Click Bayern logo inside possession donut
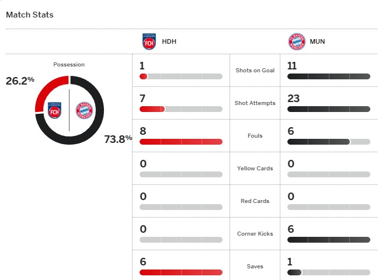This screenshot has width=382, height=280. [x=85, y=110]
